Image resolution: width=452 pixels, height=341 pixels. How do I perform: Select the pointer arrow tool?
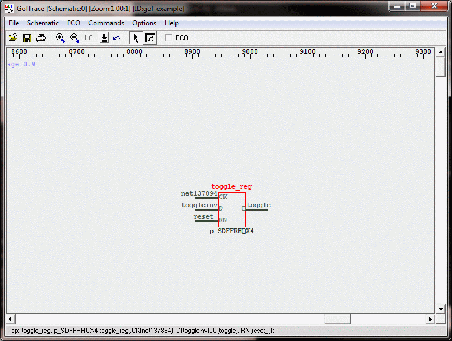(x=136, y=38)
